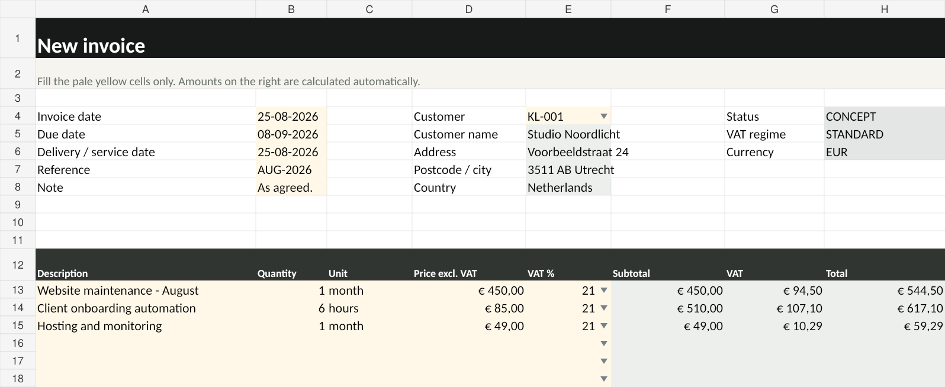Click the 'STANDARD' VAT regime cell

885,134
